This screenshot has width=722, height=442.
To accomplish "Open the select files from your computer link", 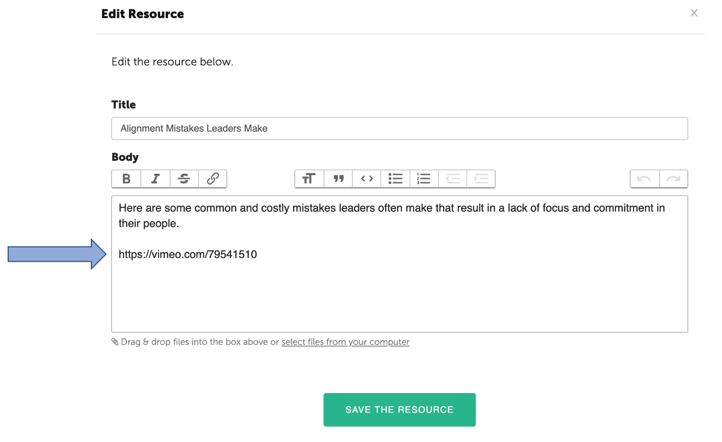I will pos(345,342).
